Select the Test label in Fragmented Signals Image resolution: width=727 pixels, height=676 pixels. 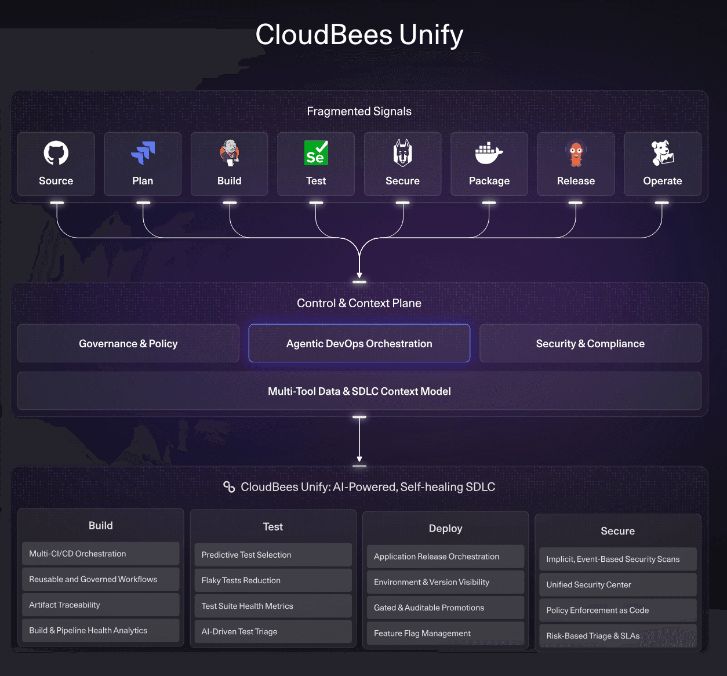[316, 181]
